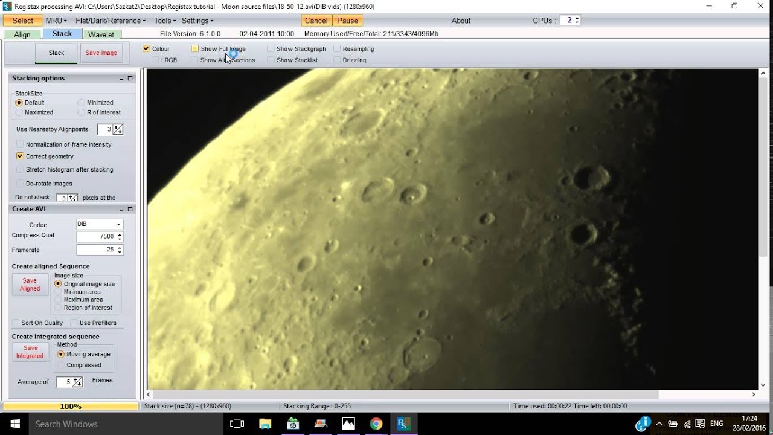773x435 pixels.
Task: Open HP app in taskbar
Action: 293,424
